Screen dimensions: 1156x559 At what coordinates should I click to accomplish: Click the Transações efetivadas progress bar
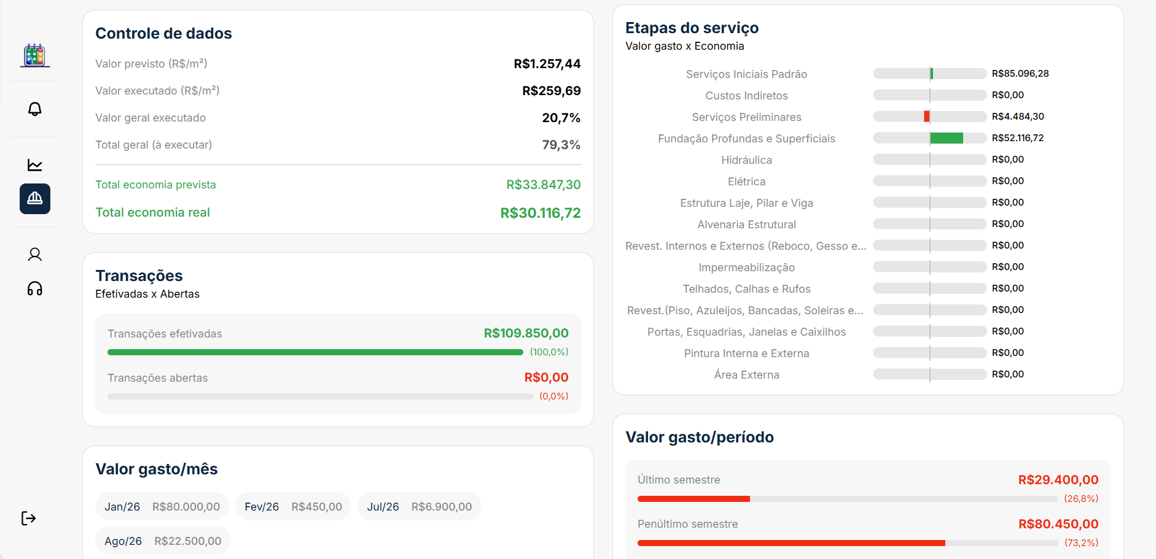(x=315, y=352)
